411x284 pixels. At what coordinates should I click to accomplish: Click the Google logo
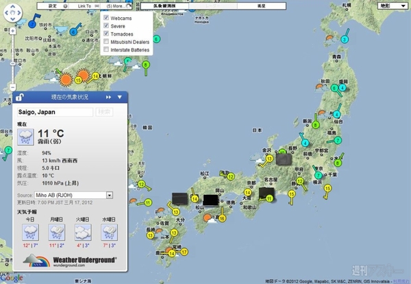[x=12, y=278]
